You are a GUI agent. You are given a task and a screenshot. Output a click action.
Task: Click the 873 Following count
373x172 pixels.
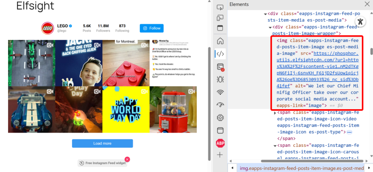(122, 28)
